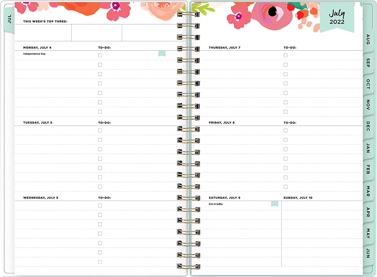
Task: Click the 'SATURDAY, JULY 9' heading
Action: click(224, 198)
